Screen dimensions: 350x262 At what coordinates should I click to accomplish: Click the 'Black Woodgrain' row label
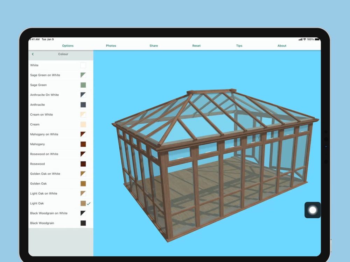(42, 223)
